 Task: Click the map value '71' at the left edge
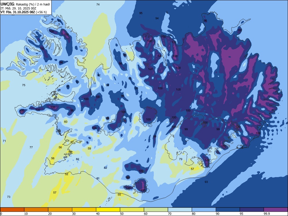pyautogui.click(x=4, y=141)
